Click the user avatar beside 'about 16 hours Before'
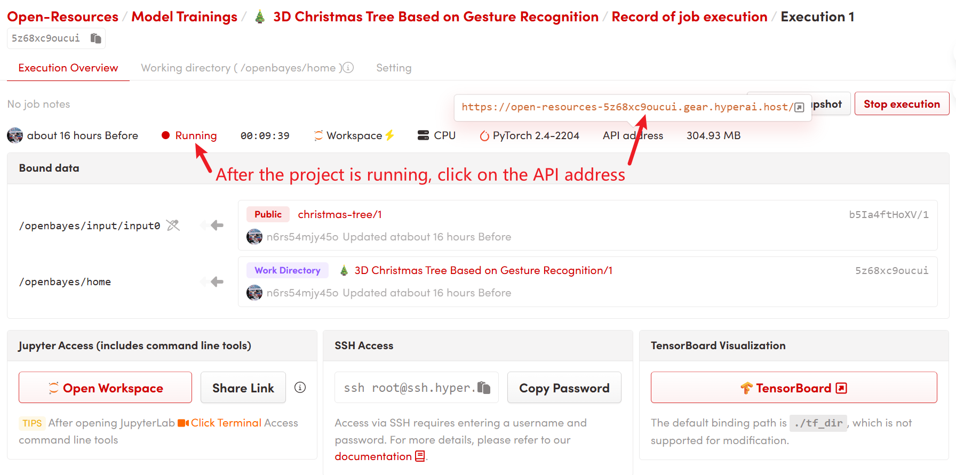The width and height of the screenshot is (956, 475). (15, 135)
